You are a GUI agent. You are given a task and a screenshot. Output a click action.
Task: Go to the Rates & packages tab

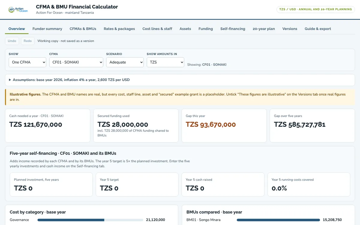pyautogui.click(x=119, y=29)
